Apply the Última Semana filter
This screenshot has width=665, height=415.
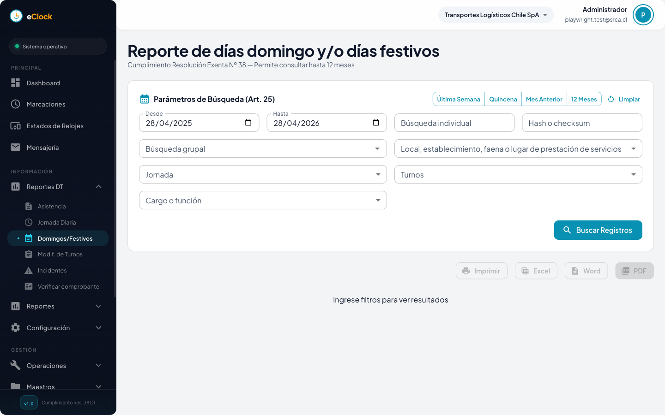tap(458, 99)
